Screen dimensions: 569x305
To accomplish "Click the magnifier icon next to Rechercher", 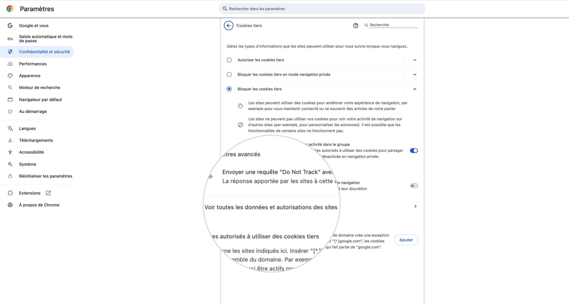I will pyautogui.click(x=366, y=25).
